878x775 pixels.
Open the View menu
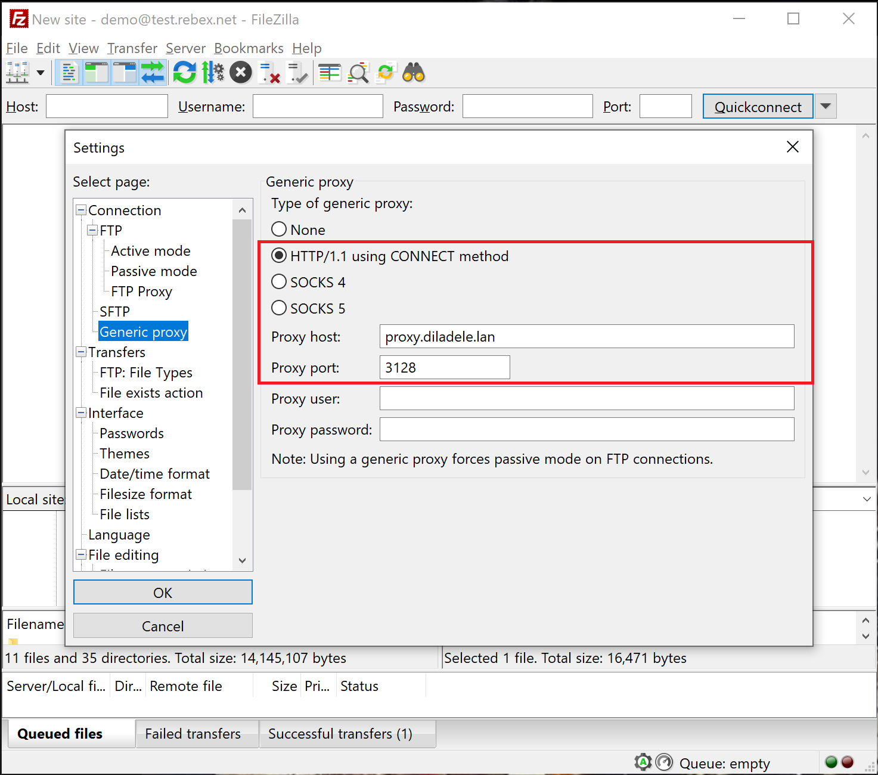click(83, 48)
